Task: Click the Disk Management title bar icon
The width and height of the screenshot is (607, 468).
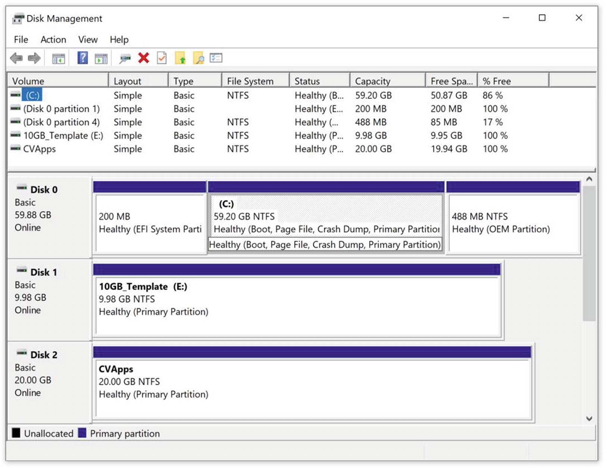Action: click(x=18, y=19)
